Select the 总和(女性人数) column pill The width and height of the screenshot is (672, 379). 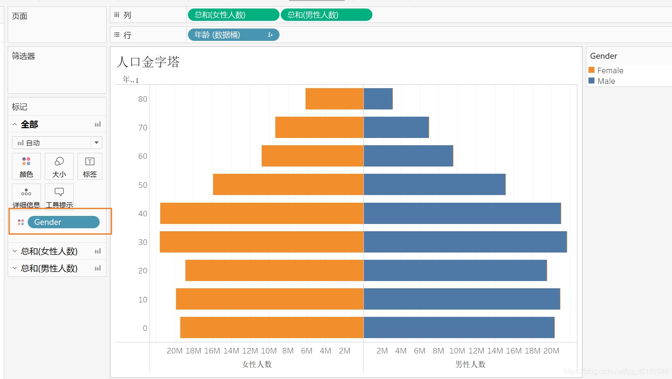pyautogui.click(x=234, y=15)
